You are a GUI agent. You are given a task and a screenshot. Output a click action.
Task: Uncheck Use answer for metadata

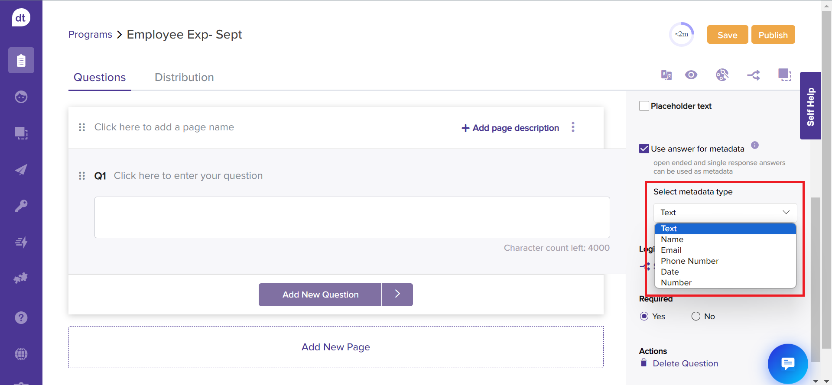click(x=644, y=149)
